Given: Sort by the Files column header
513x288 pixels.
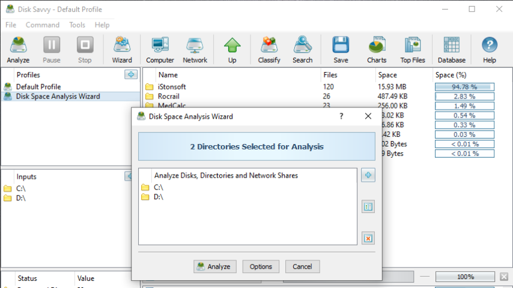Looking at the screenshot, I should pos(330,75).
